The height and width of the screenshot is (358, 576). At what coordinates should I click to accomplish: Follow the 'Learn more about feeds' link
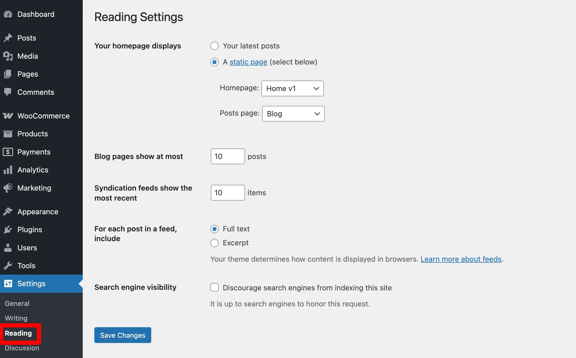pyautogui.click(x=461, y=259)
